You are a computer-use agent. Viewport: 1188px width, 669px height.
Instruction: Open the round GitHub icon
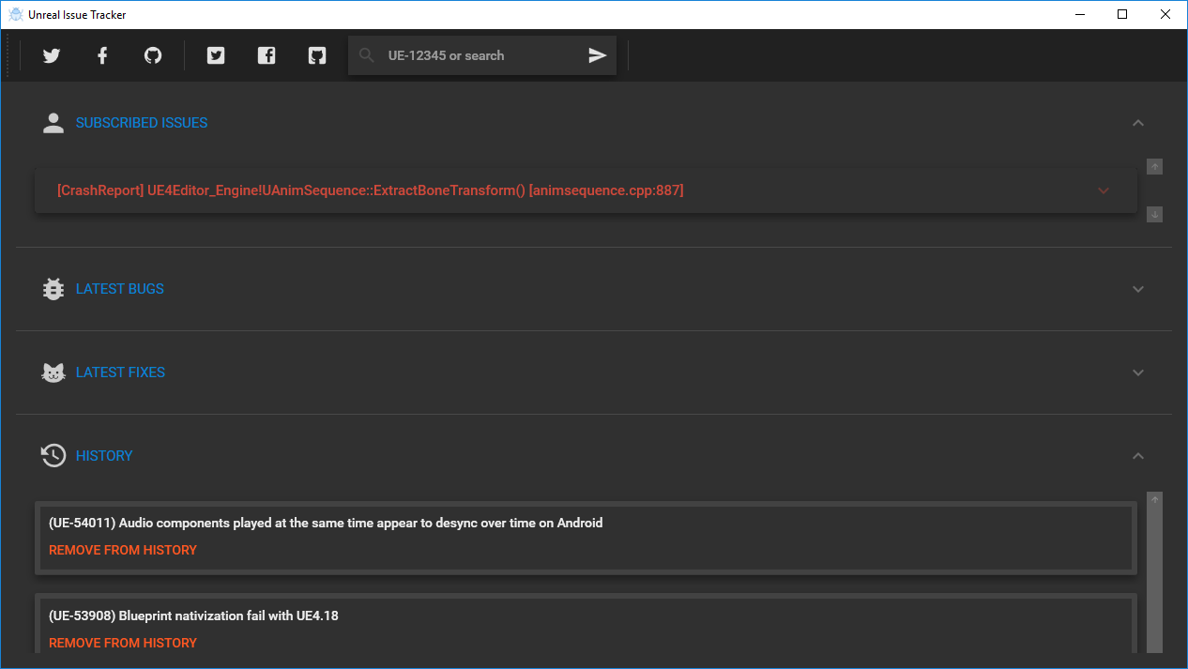coord(153,55)
